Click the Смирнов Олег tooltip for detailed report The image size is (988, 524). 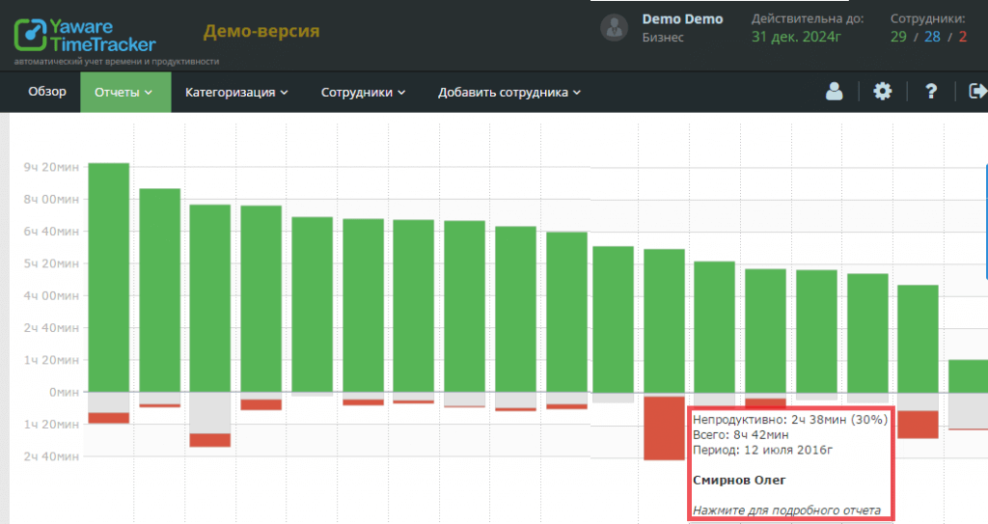[x=790, y=463]
